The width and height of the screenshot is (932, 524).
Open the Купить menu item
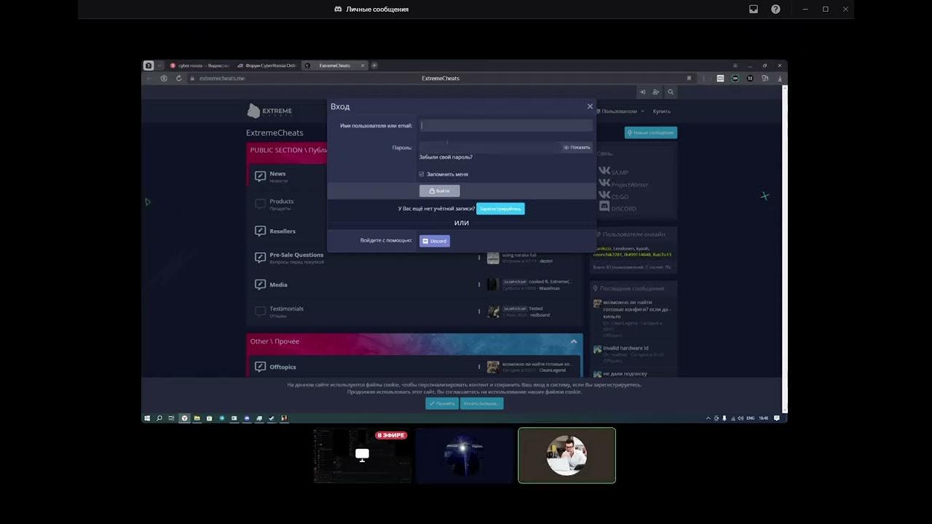coord(662,111)
